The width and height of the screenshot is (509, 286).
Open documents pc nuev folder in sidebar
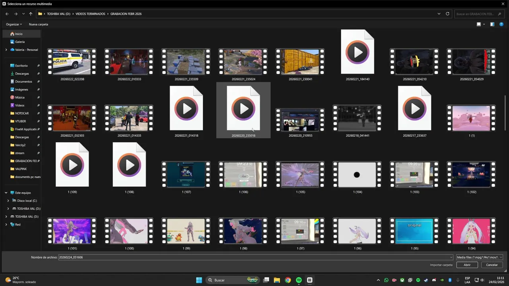27,177
